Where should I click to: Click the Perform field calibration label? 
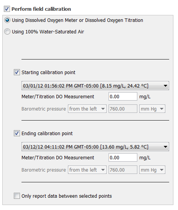(41, 9)
